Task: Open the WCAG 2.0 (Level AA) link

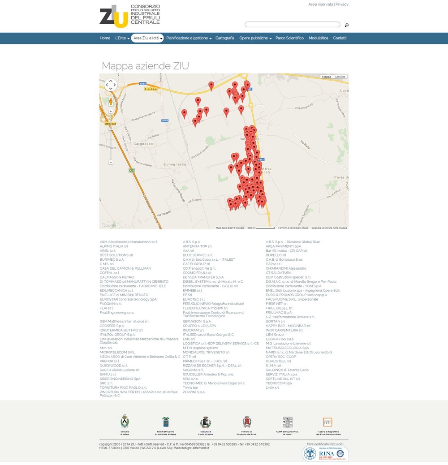Action: (x=156, y=448)
